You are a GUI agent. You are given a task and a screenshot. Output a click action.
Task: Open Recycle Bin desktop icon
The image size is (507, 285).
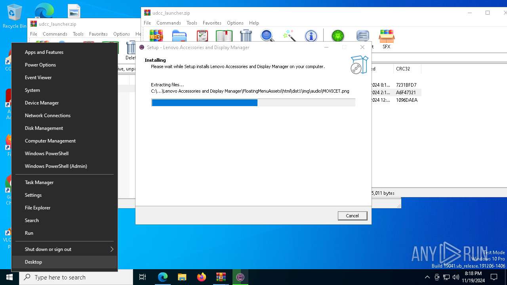coord(14,16)
